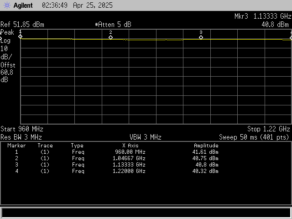Viewport: 292px width, 219px height.
Task: Select the Peak detector mode label
Action: tap(7, 32)
